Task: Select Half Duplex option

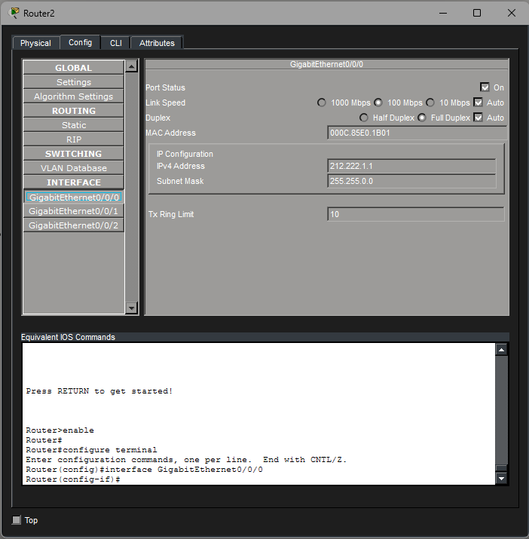Action: tap(364, 118)
